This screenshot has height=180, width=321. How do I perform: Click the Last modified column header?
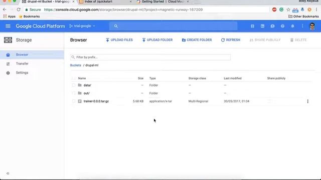coord(233,78)
